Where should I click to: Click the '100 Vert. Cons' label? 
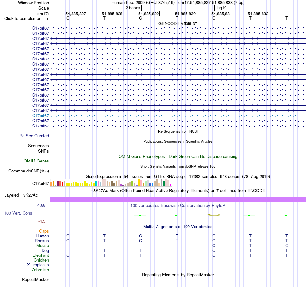(18, 213)
